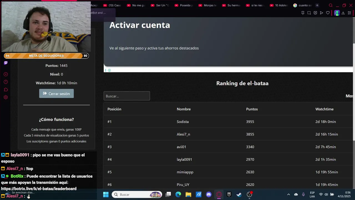This screenshot has width=355, height=200.
Task: Sort by Watchtime column header
Action: click(x=324, y=109)
